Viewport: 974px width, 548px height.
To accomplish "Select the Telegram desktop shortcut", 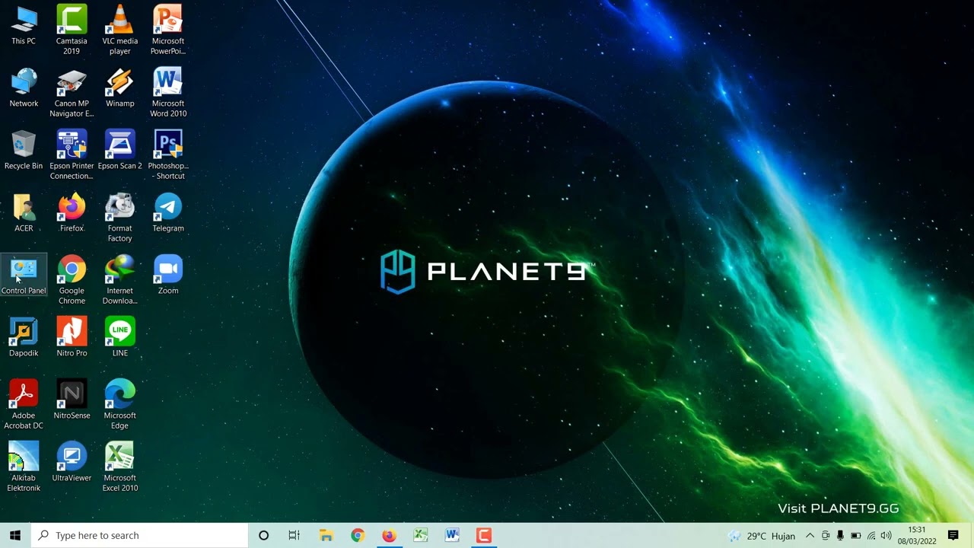I will point(168,212).
